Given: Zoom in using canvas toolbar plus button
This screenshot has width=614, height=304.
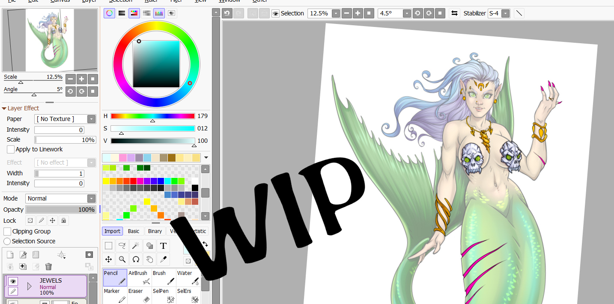Looking at the screenshot, I should click(x=358, y=13).
